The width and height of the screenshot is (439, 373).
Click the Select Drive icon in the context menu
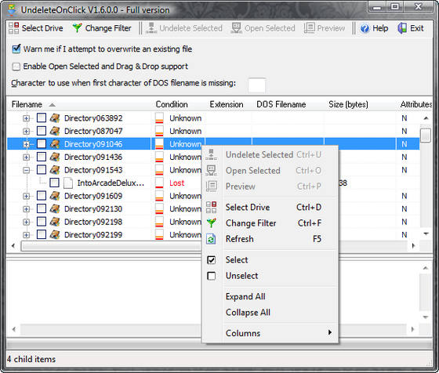(x=211, y=208)
